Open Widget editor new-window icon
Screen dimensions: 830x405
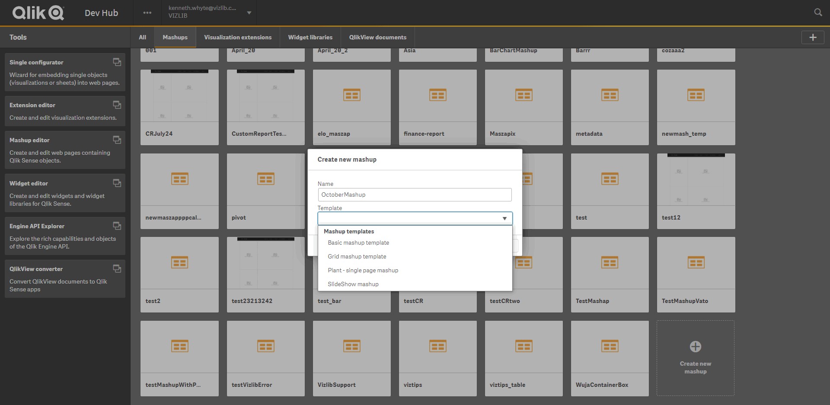tap(117, 183)
